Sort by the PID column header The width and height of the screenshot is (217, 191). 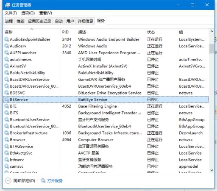pos(68,32)
